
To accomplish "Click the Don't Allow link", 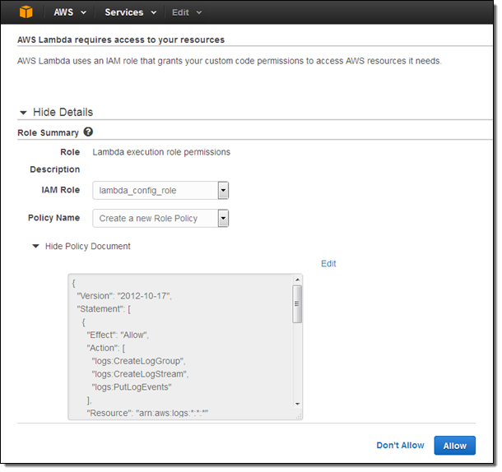I will pos(400,446).
